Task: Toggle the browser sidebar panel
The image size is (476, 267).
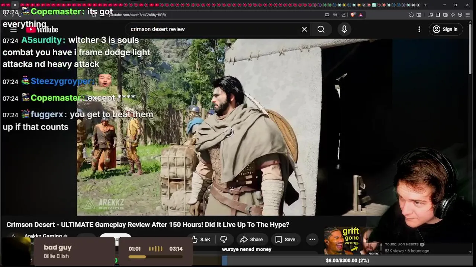Action: pos(438,15)
